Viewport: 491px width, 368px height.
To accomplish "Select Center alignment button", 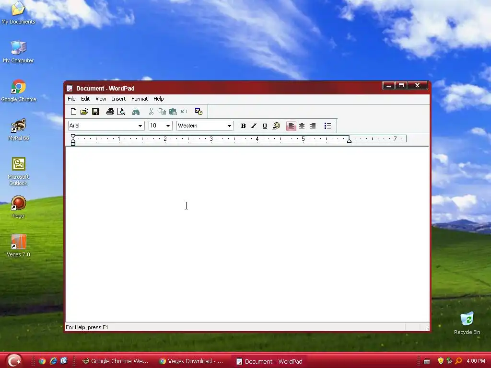I will click(302, 126).
